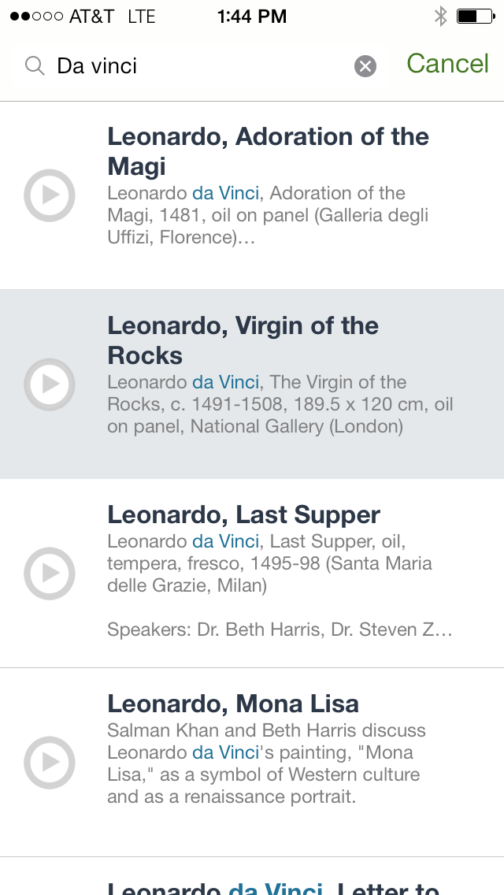
Task: Open 'Leonardo, Virgin of the Rocks' title
Action: pyautogui.click(x=243, y=340)
